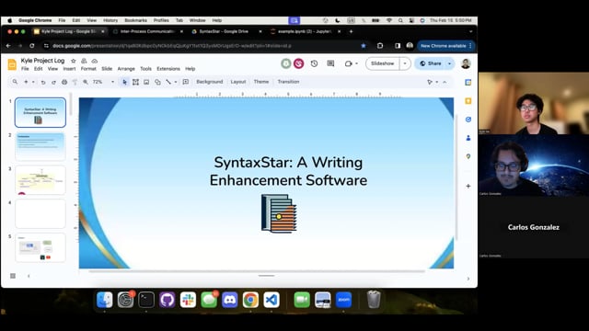Viewport: 589px width, 331px height.
Task: Hide the menus with up chevron
Action: point(445,82)
